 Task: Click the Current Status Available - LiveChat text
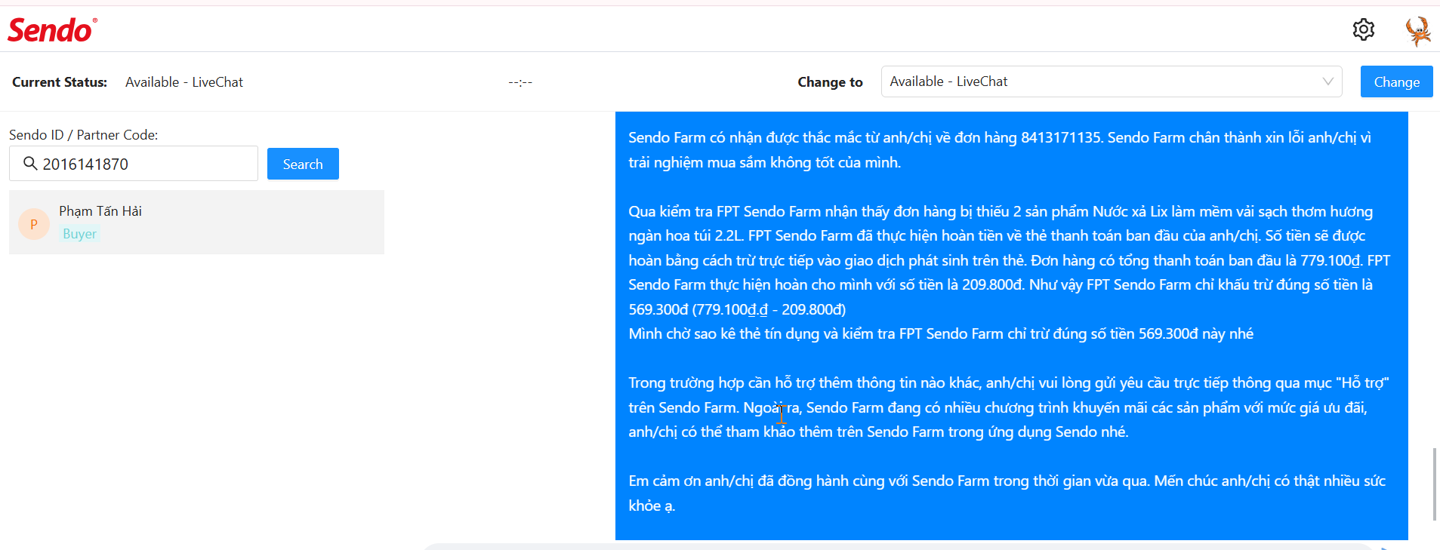tap(184, 82)
